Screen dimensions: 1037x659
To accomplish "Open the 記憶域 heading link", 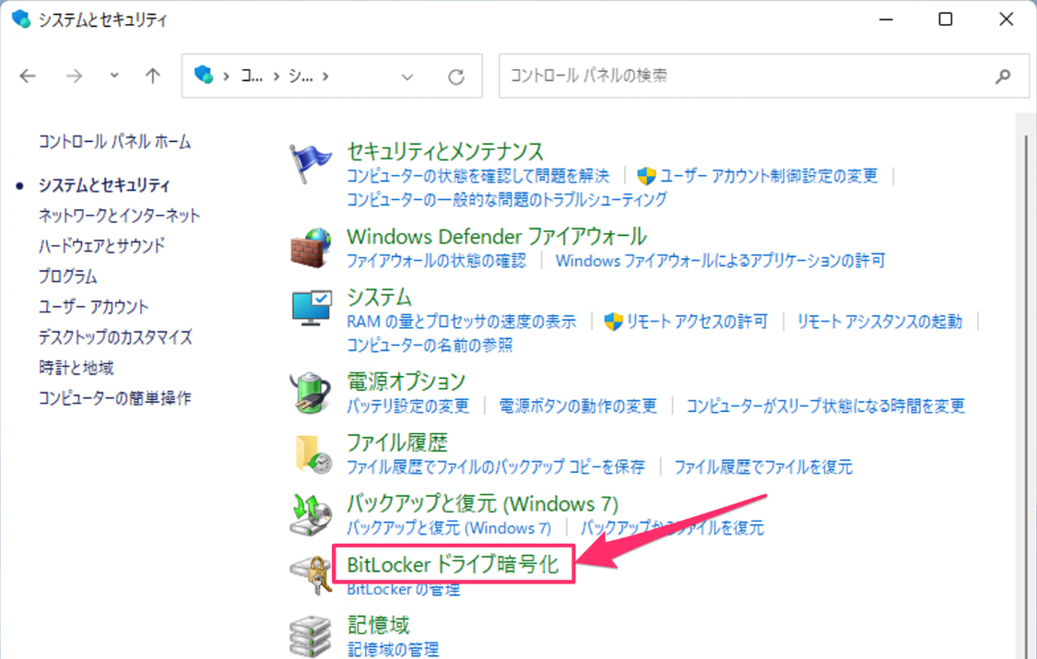I will [378, 625].
